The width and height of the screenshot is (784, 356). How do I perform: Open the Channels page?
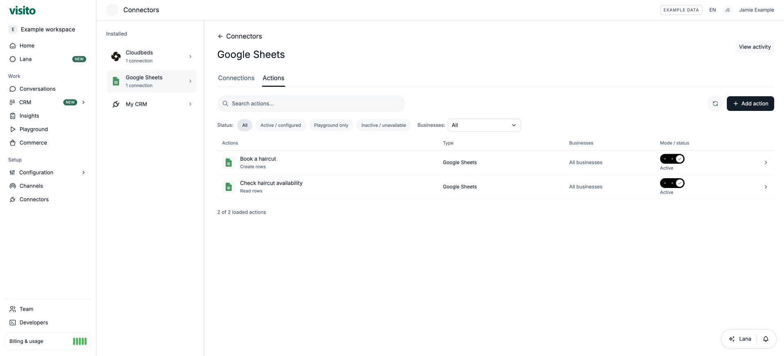pos(48,186)
